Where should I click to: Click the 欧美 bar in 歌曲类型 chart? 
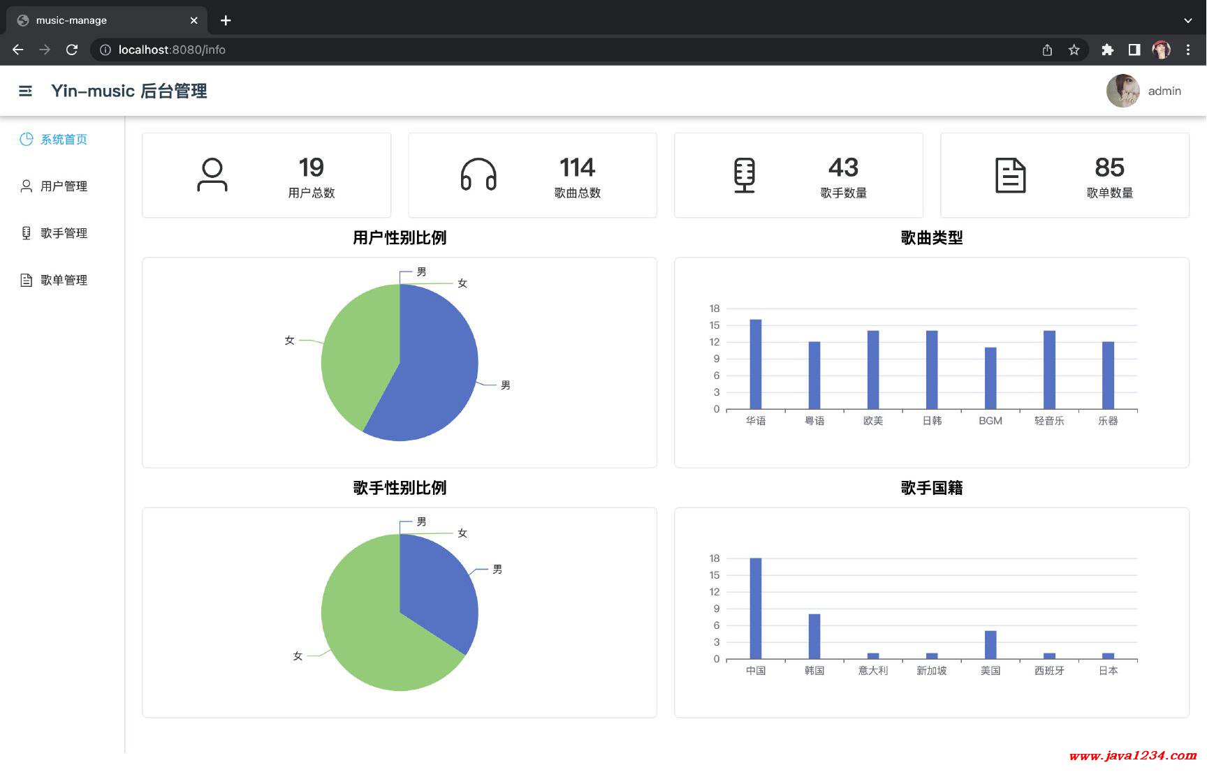(x=873, y=369)
